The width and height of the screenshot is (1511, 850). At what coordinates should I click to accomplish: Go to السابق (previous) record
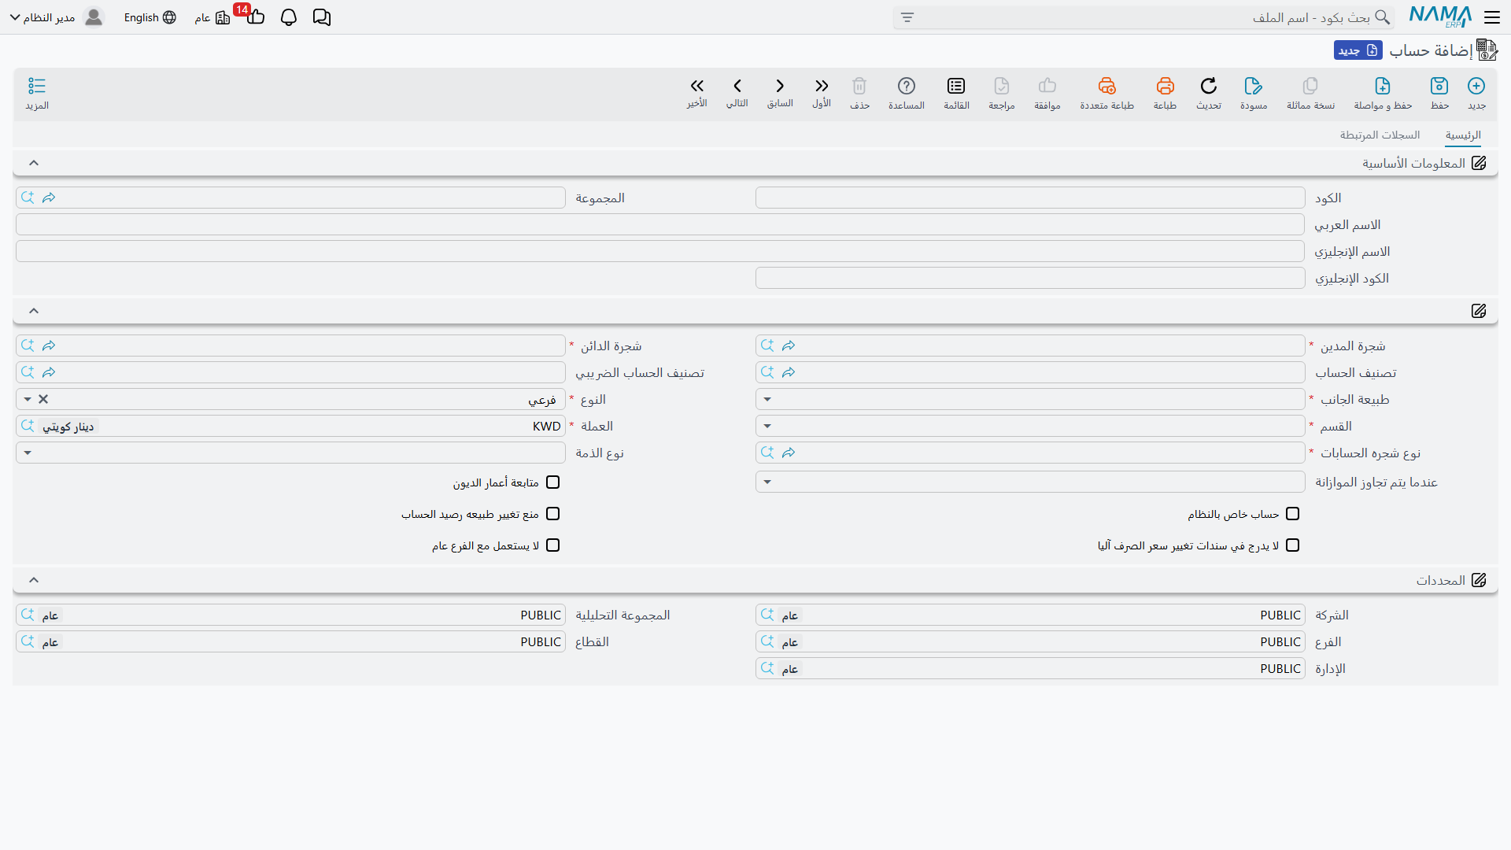click(x=780, y=86)
